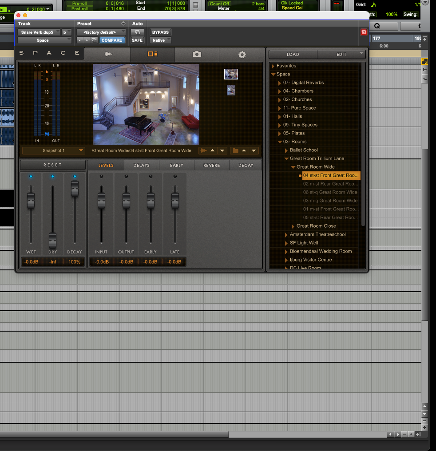Select the second room picture thumbnail
436x451 pixels.
pos(231,90)
